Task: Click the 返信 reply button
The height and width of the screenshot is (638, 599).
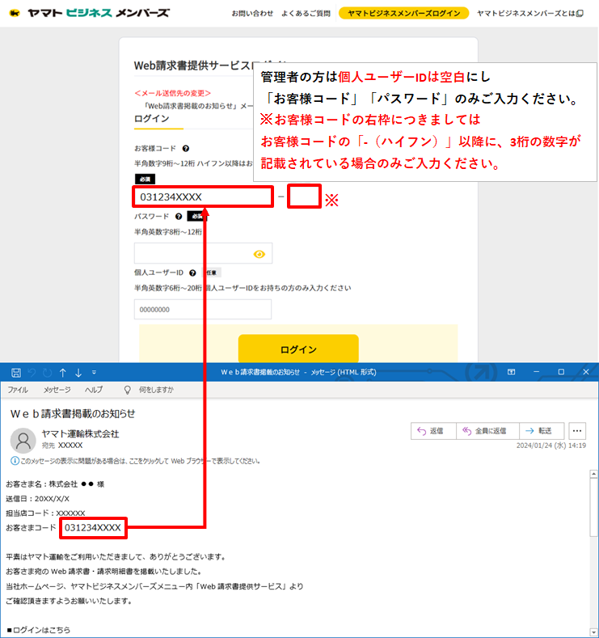Action: tap(433, 431)
